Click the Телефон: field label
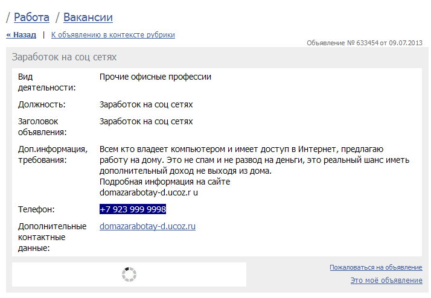Image resolution: width=431 pixels, height=298 pixels. pyautogui.click(x=36, y=209)
